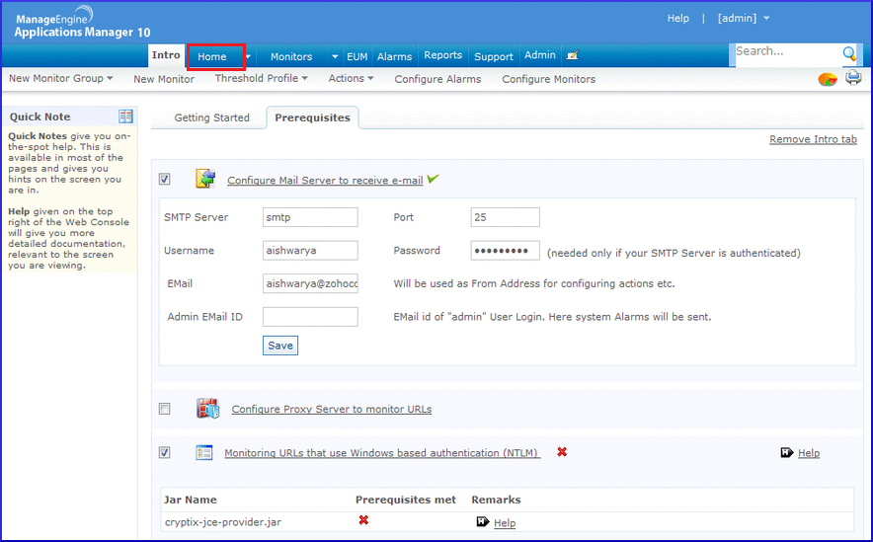Click the help icon beside NTLM Help
Screen dimensions: 873x542
coord(787,452)
